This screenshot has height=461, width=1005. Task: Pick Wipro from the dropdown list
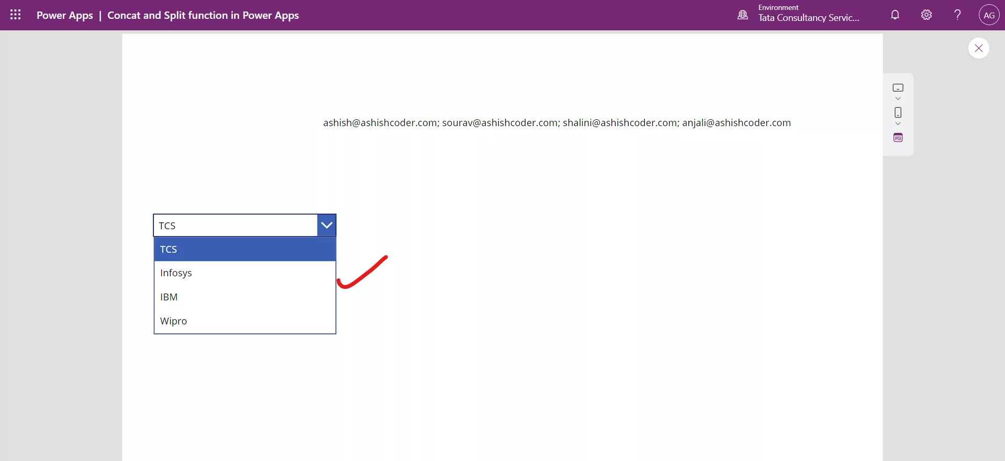click(245, 321)
